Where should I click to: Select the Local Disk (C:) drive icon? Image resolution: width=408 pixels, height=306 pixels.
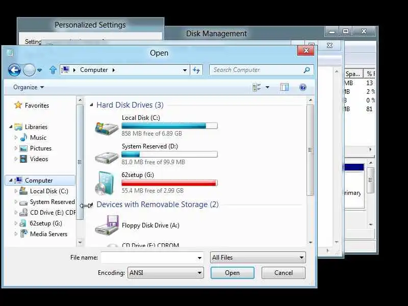107,129
